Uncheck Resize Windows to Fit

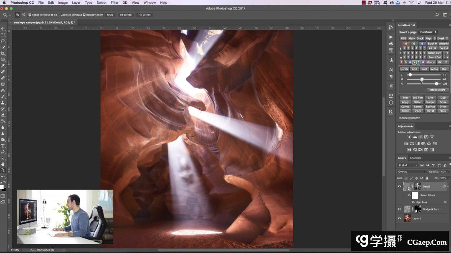pyautogui.click(x=30, y=15)
